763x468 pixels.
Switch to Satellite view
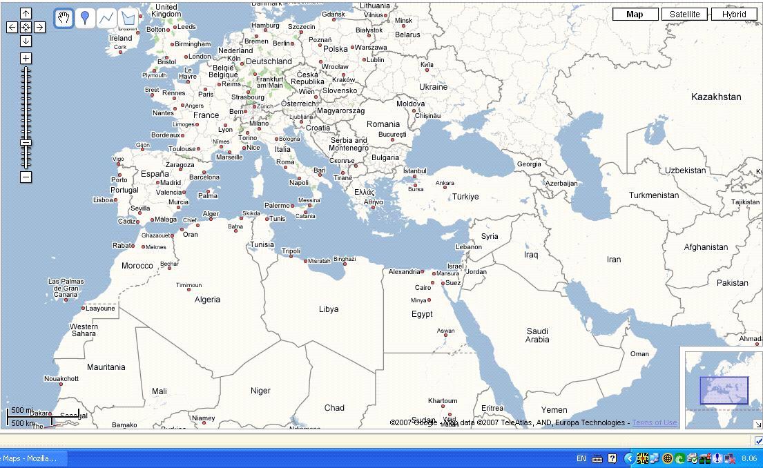click(685, 14)
